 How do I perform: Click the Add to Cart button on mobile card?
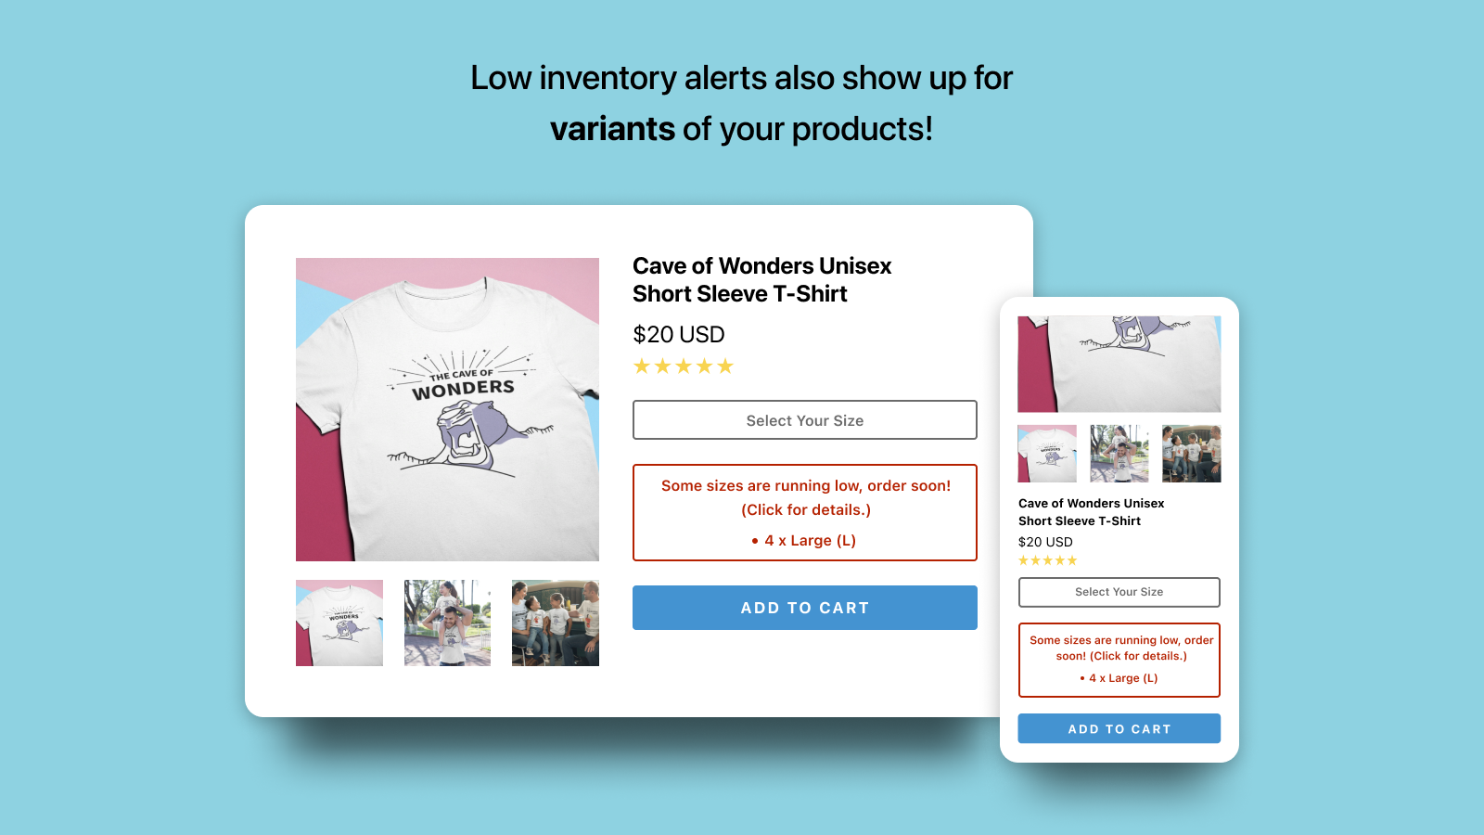[1119, 728]
